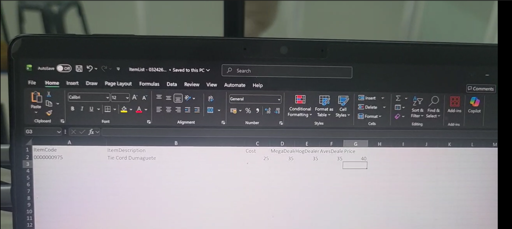The height and width of the screenshot is (229, 512).
Task: Toggle Italic formatting
Action: pos(82,109)
